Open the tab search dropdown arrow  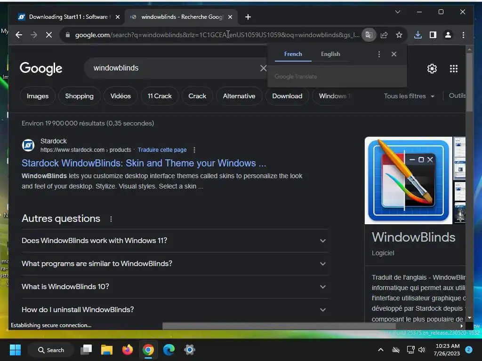(x=397, y=12)
